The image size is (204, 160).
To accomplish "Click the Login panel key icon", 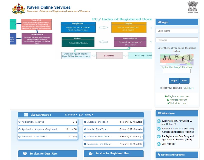I will click(159, 22).
